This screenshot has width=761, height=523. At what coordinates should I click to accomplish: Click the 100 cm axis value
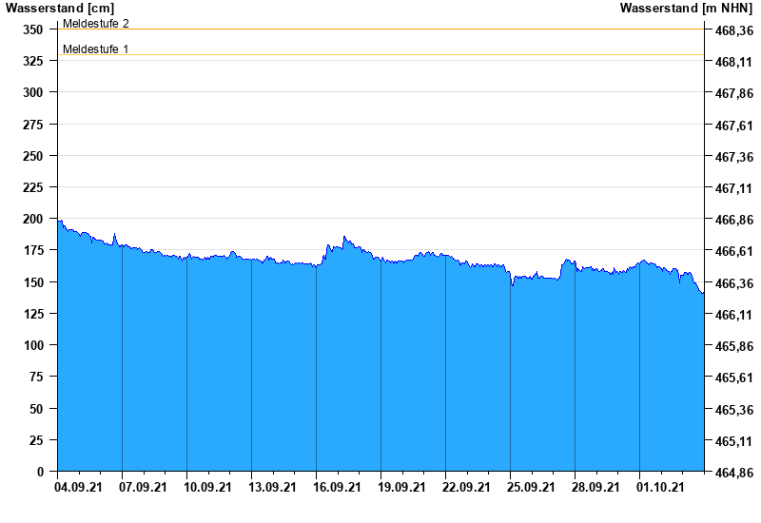(x=33, y=345)
